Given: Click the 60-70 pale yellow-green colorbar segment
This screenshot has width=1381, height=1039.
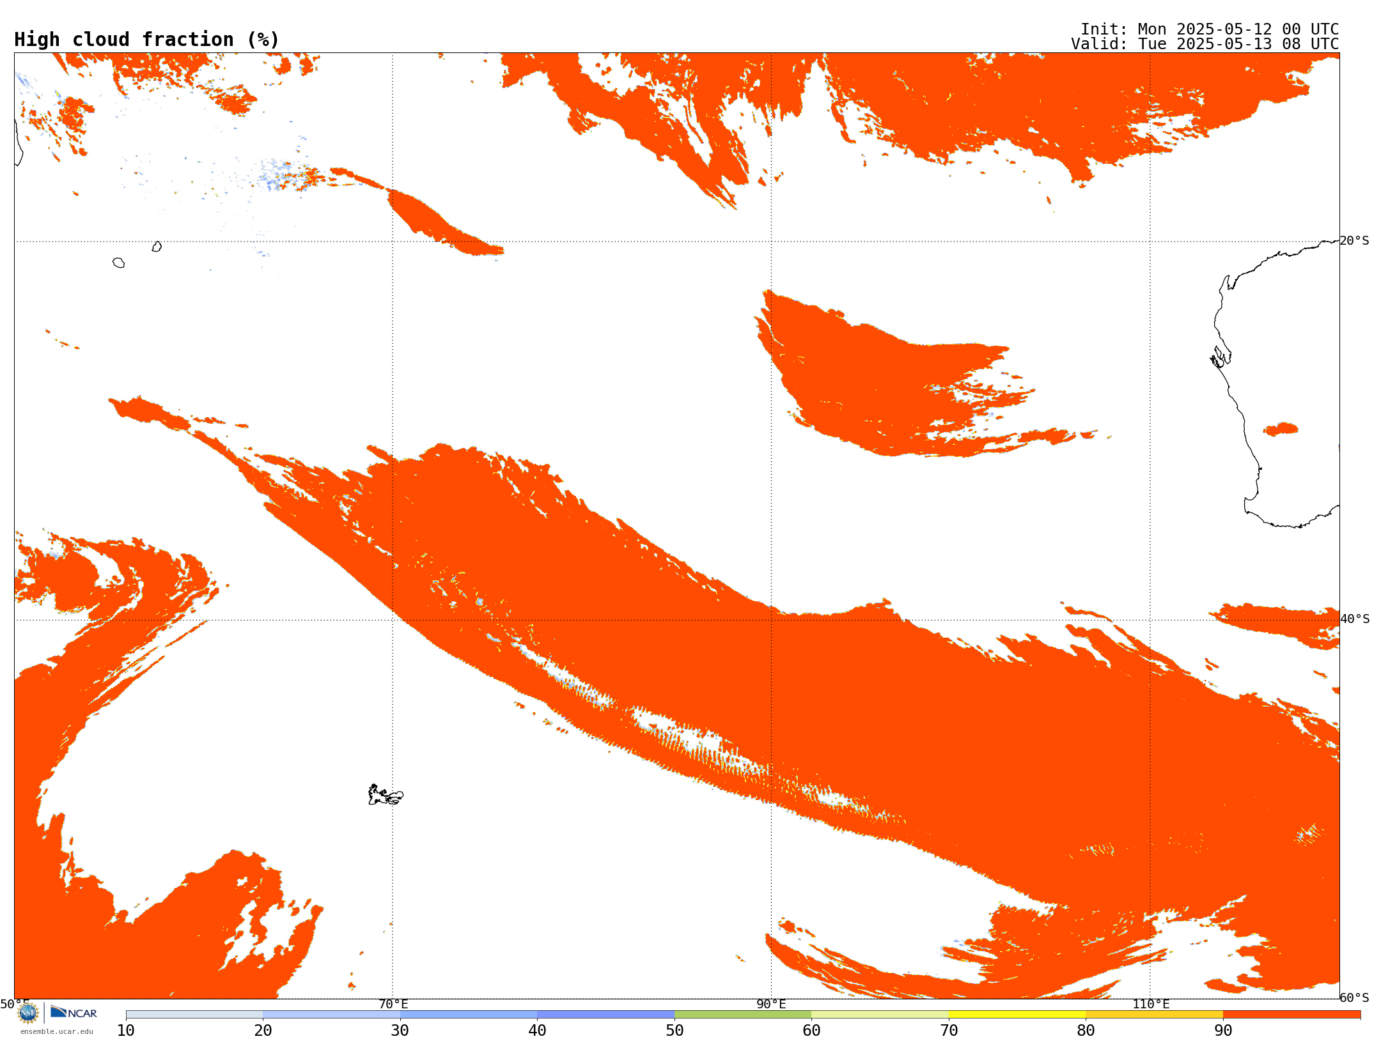Looking at the screenshot, I should pyautogui.click(x=880, y=1015).
